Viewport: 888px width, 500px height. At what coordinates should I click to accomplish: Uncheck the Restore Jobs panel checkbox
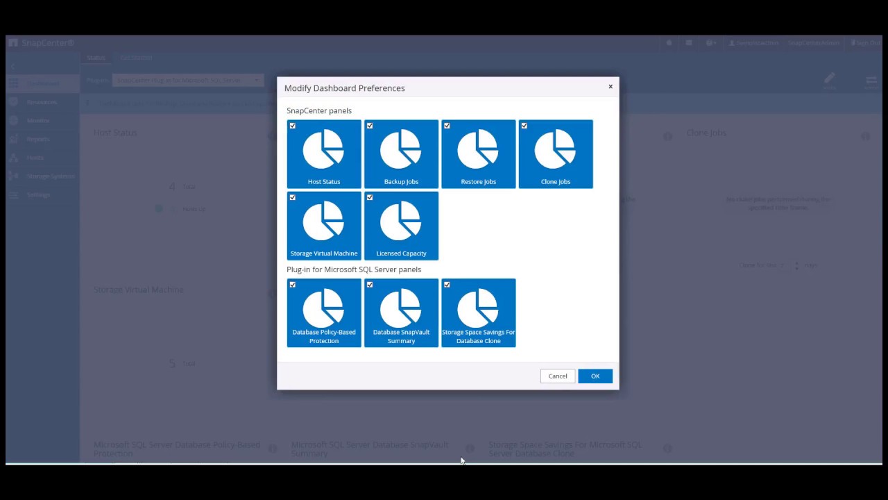(447, 126)
